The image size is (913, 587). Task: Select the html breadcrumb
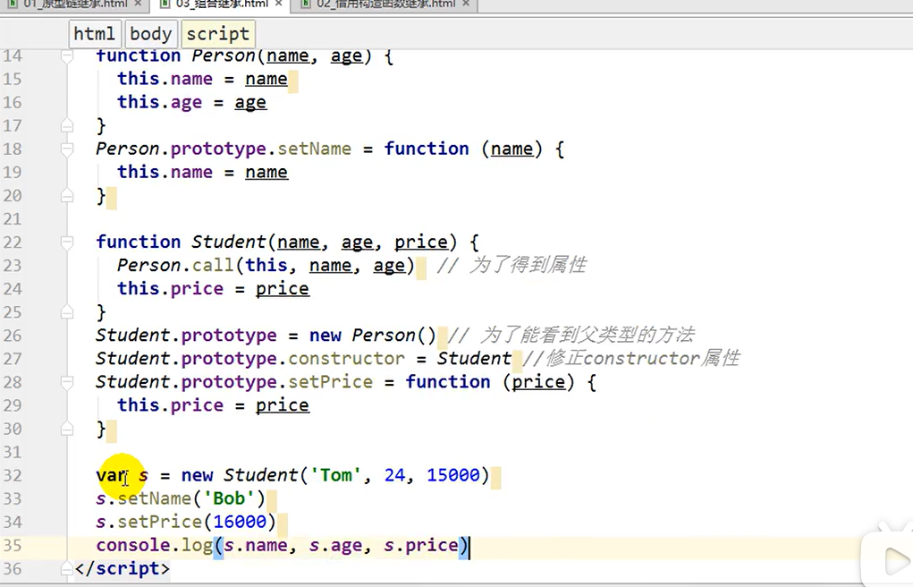point(95,33)
